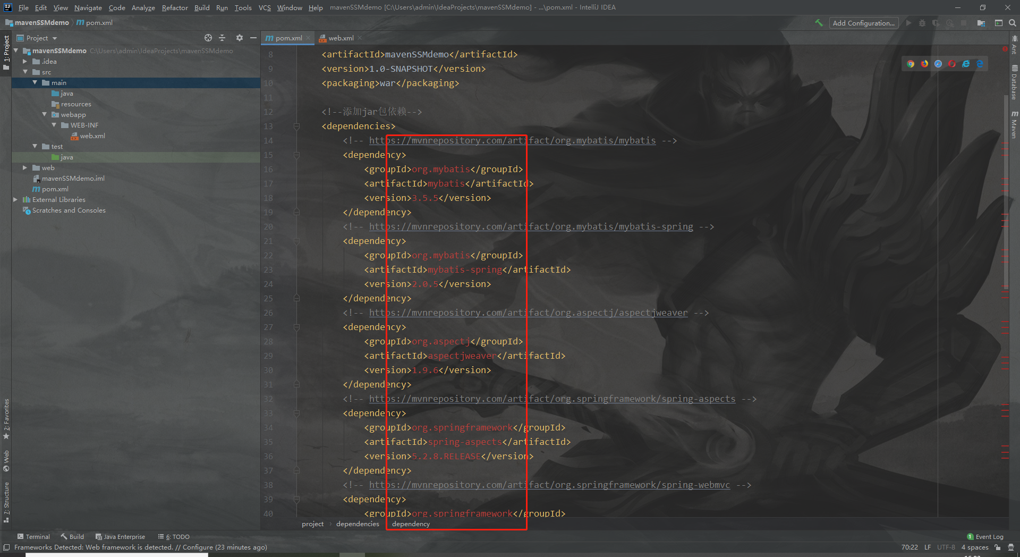1020x557 pixels.
Task: Hide the Project panel with minus icon
Action: point(253,38)
